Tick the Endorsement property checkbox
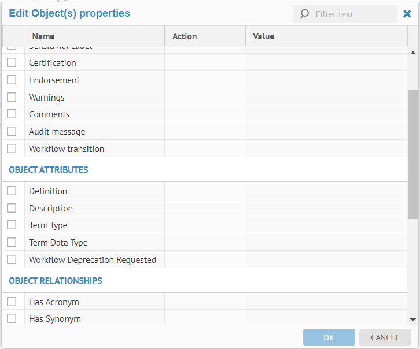 click(12, 80)
